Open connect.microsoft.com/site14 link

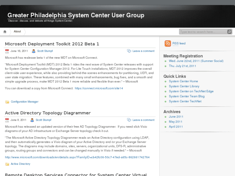99,88
